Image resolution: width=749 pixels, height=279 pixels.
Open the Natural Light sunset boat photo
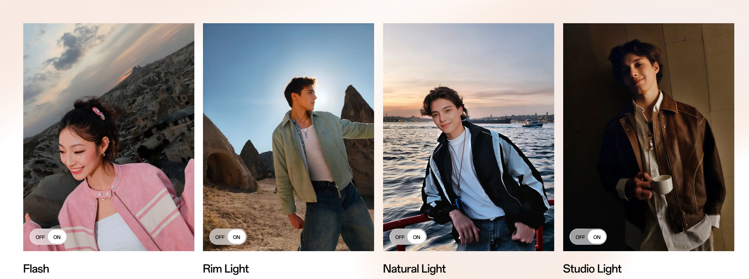pos(468,137)
